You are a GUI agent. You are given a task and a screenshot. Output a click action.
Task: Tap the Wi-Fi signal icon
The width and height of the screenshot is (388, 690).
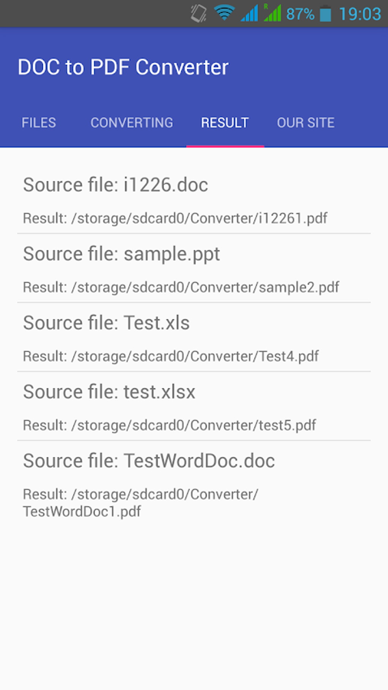(x=224, y=13)
